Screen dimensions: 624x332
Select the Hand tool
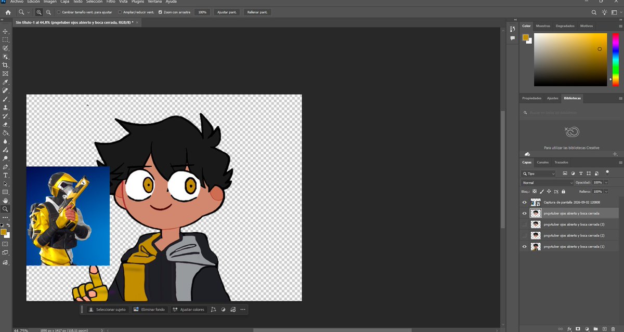(x=6, y=201)
